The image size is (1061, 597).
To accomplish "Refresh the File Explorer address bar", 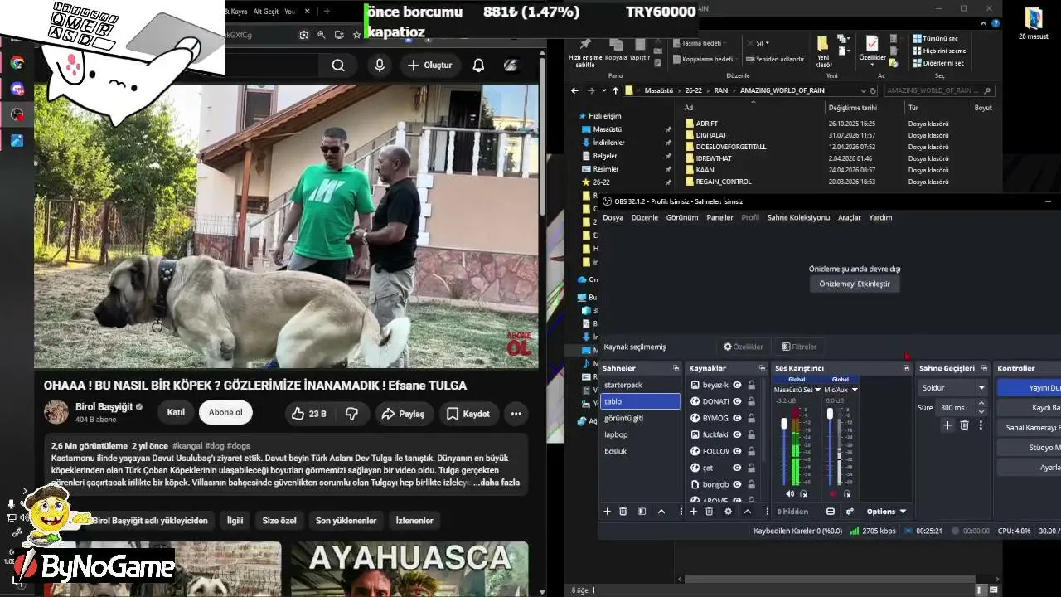I will pos(872,90).
